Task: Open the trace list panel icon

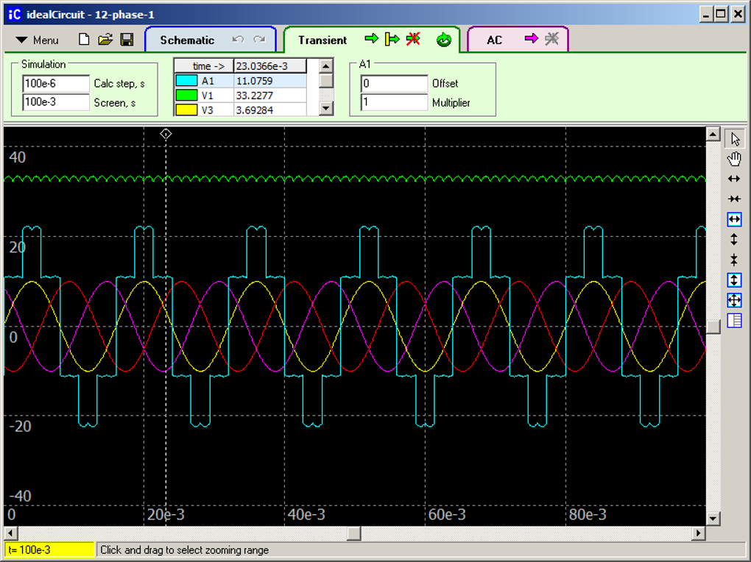Action: click(x=734, y=321)
